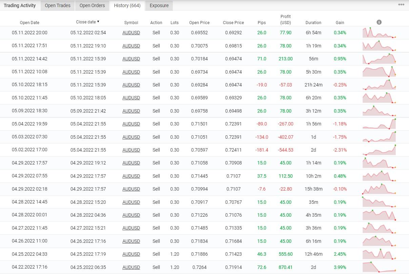Sort by Profit (USD) column header
Viewport: 409px width, 274px height.
pos(286,20)
